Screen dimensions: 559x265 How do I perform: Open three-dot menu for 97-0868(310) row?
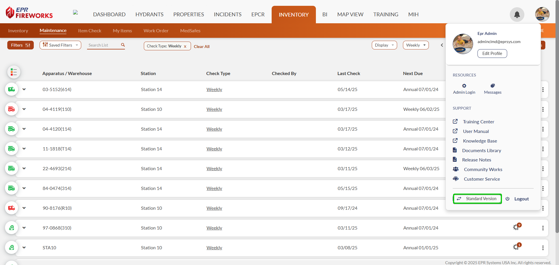click(543, 228)
